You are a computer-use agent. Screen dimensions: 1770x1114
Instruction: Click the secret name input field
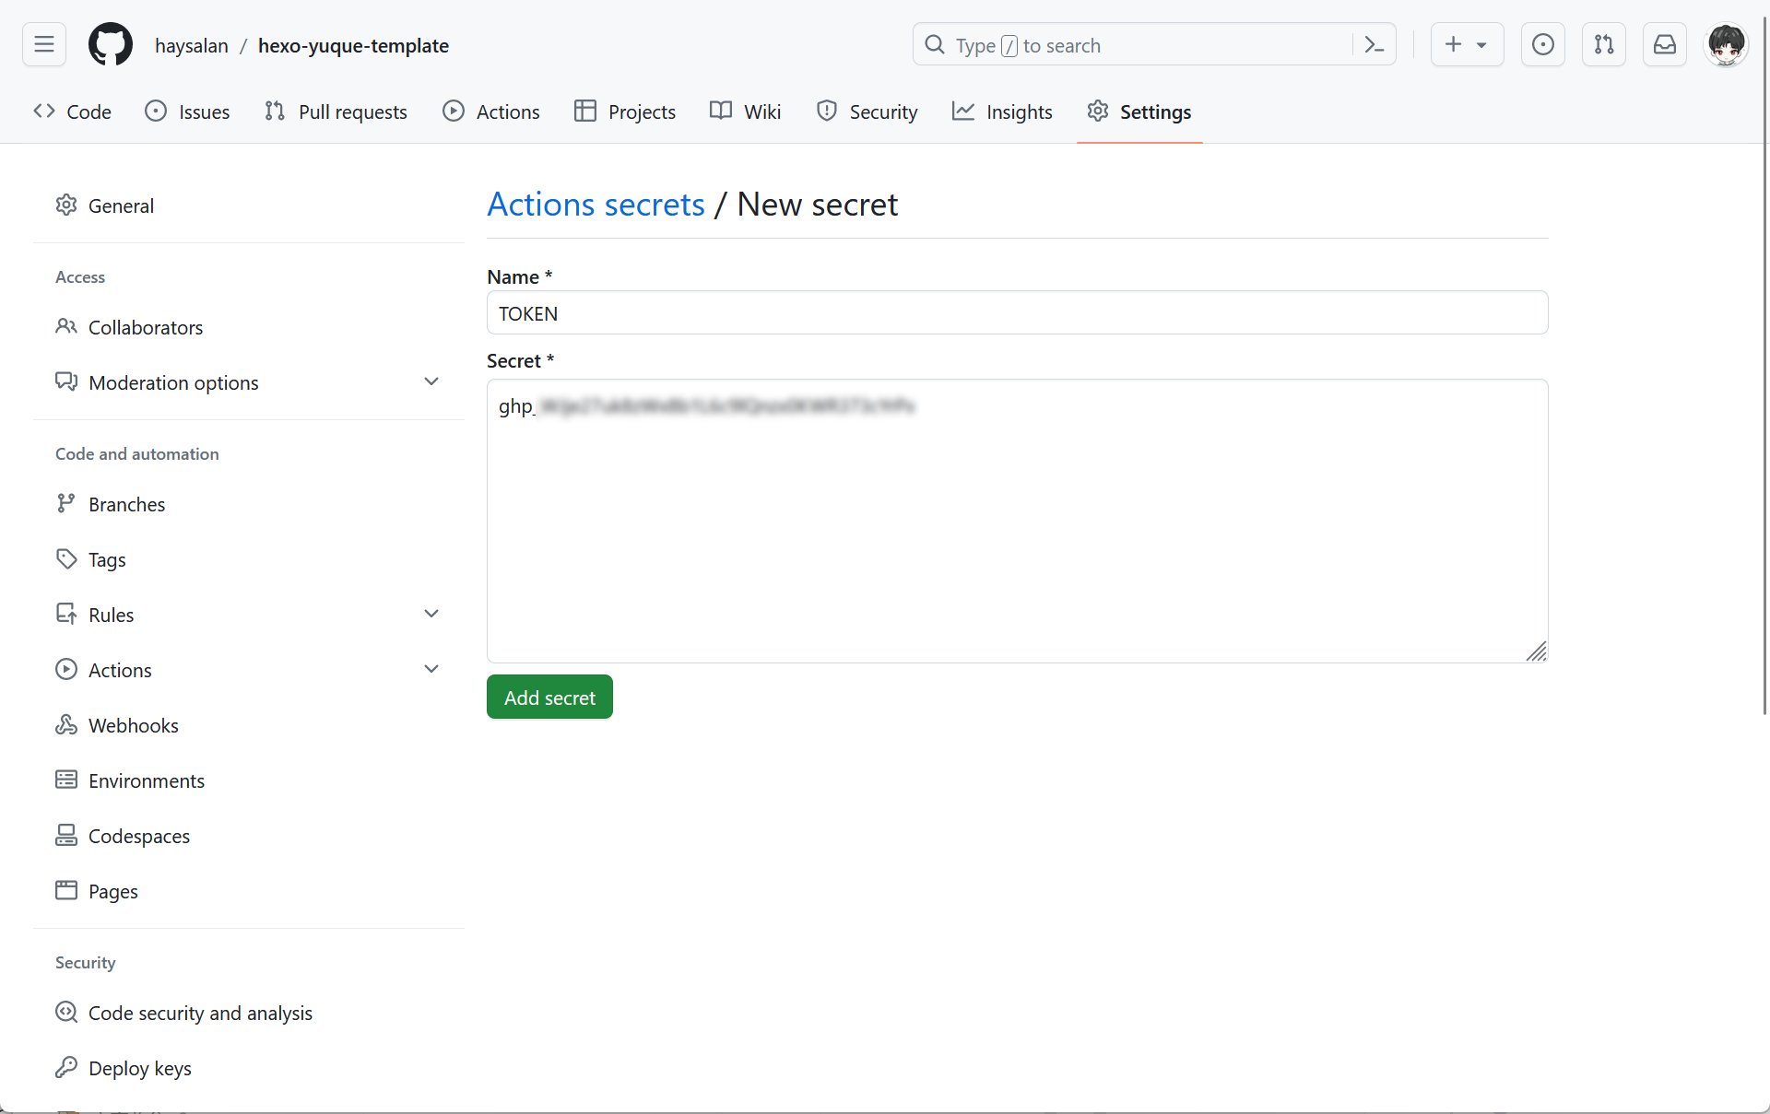[1017, 313]
